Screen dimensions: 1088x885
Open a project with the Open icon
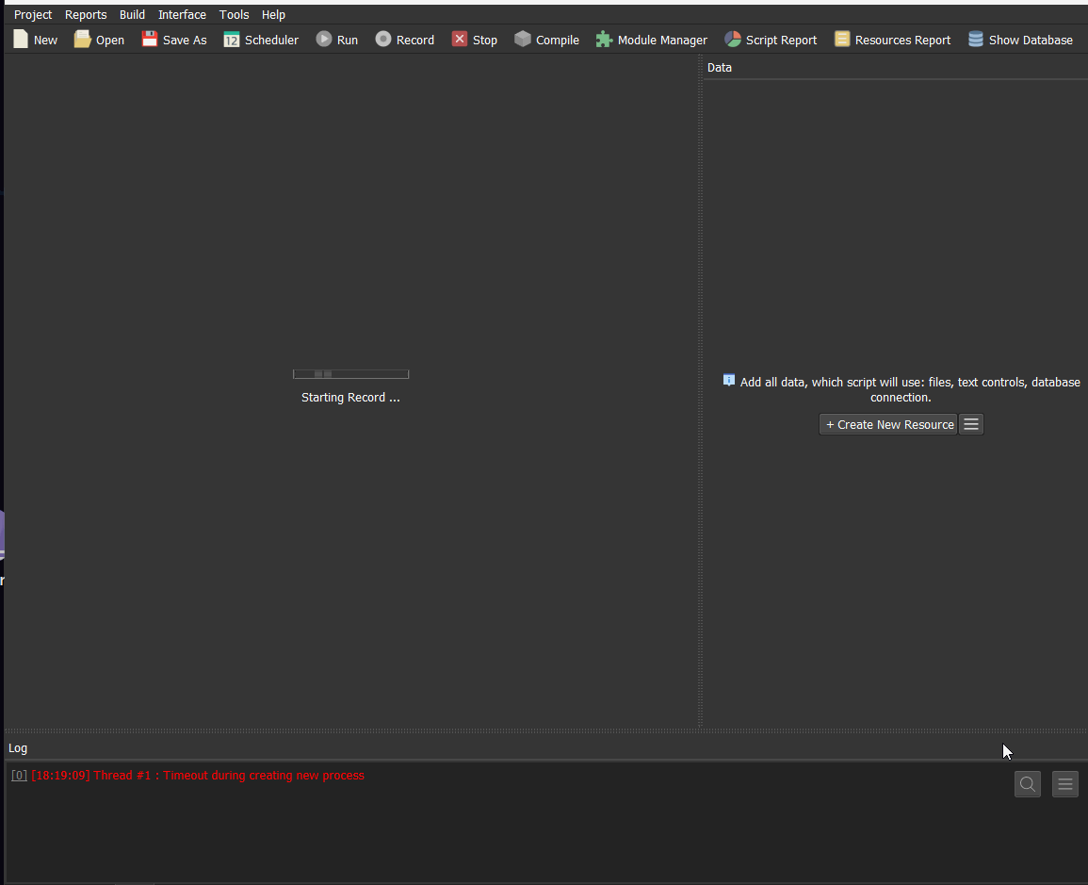83,40
